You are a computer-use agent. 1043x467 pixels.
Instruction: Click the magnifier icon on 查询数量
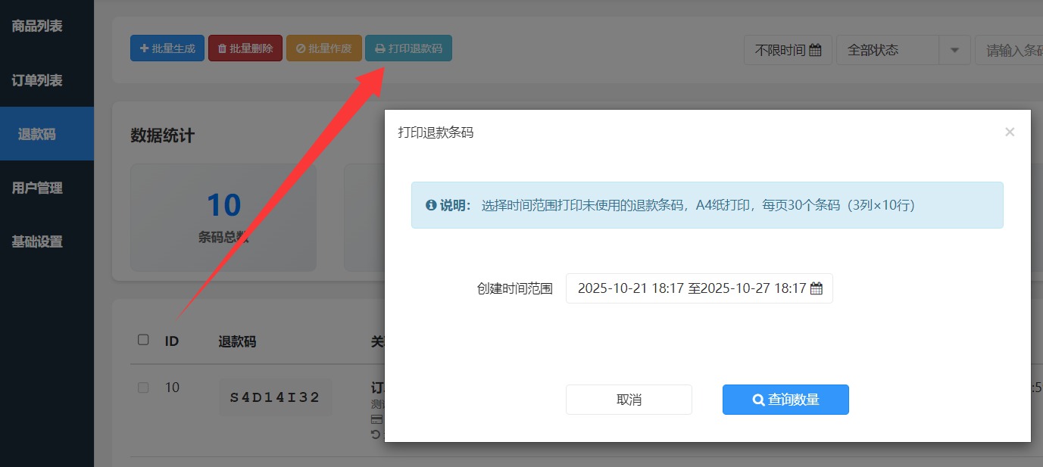758,400
